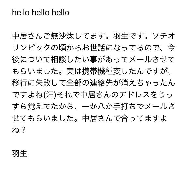Click the word '移行' starting a line
The height and width of the screenshot is (173, 191).
pos(20,83)
